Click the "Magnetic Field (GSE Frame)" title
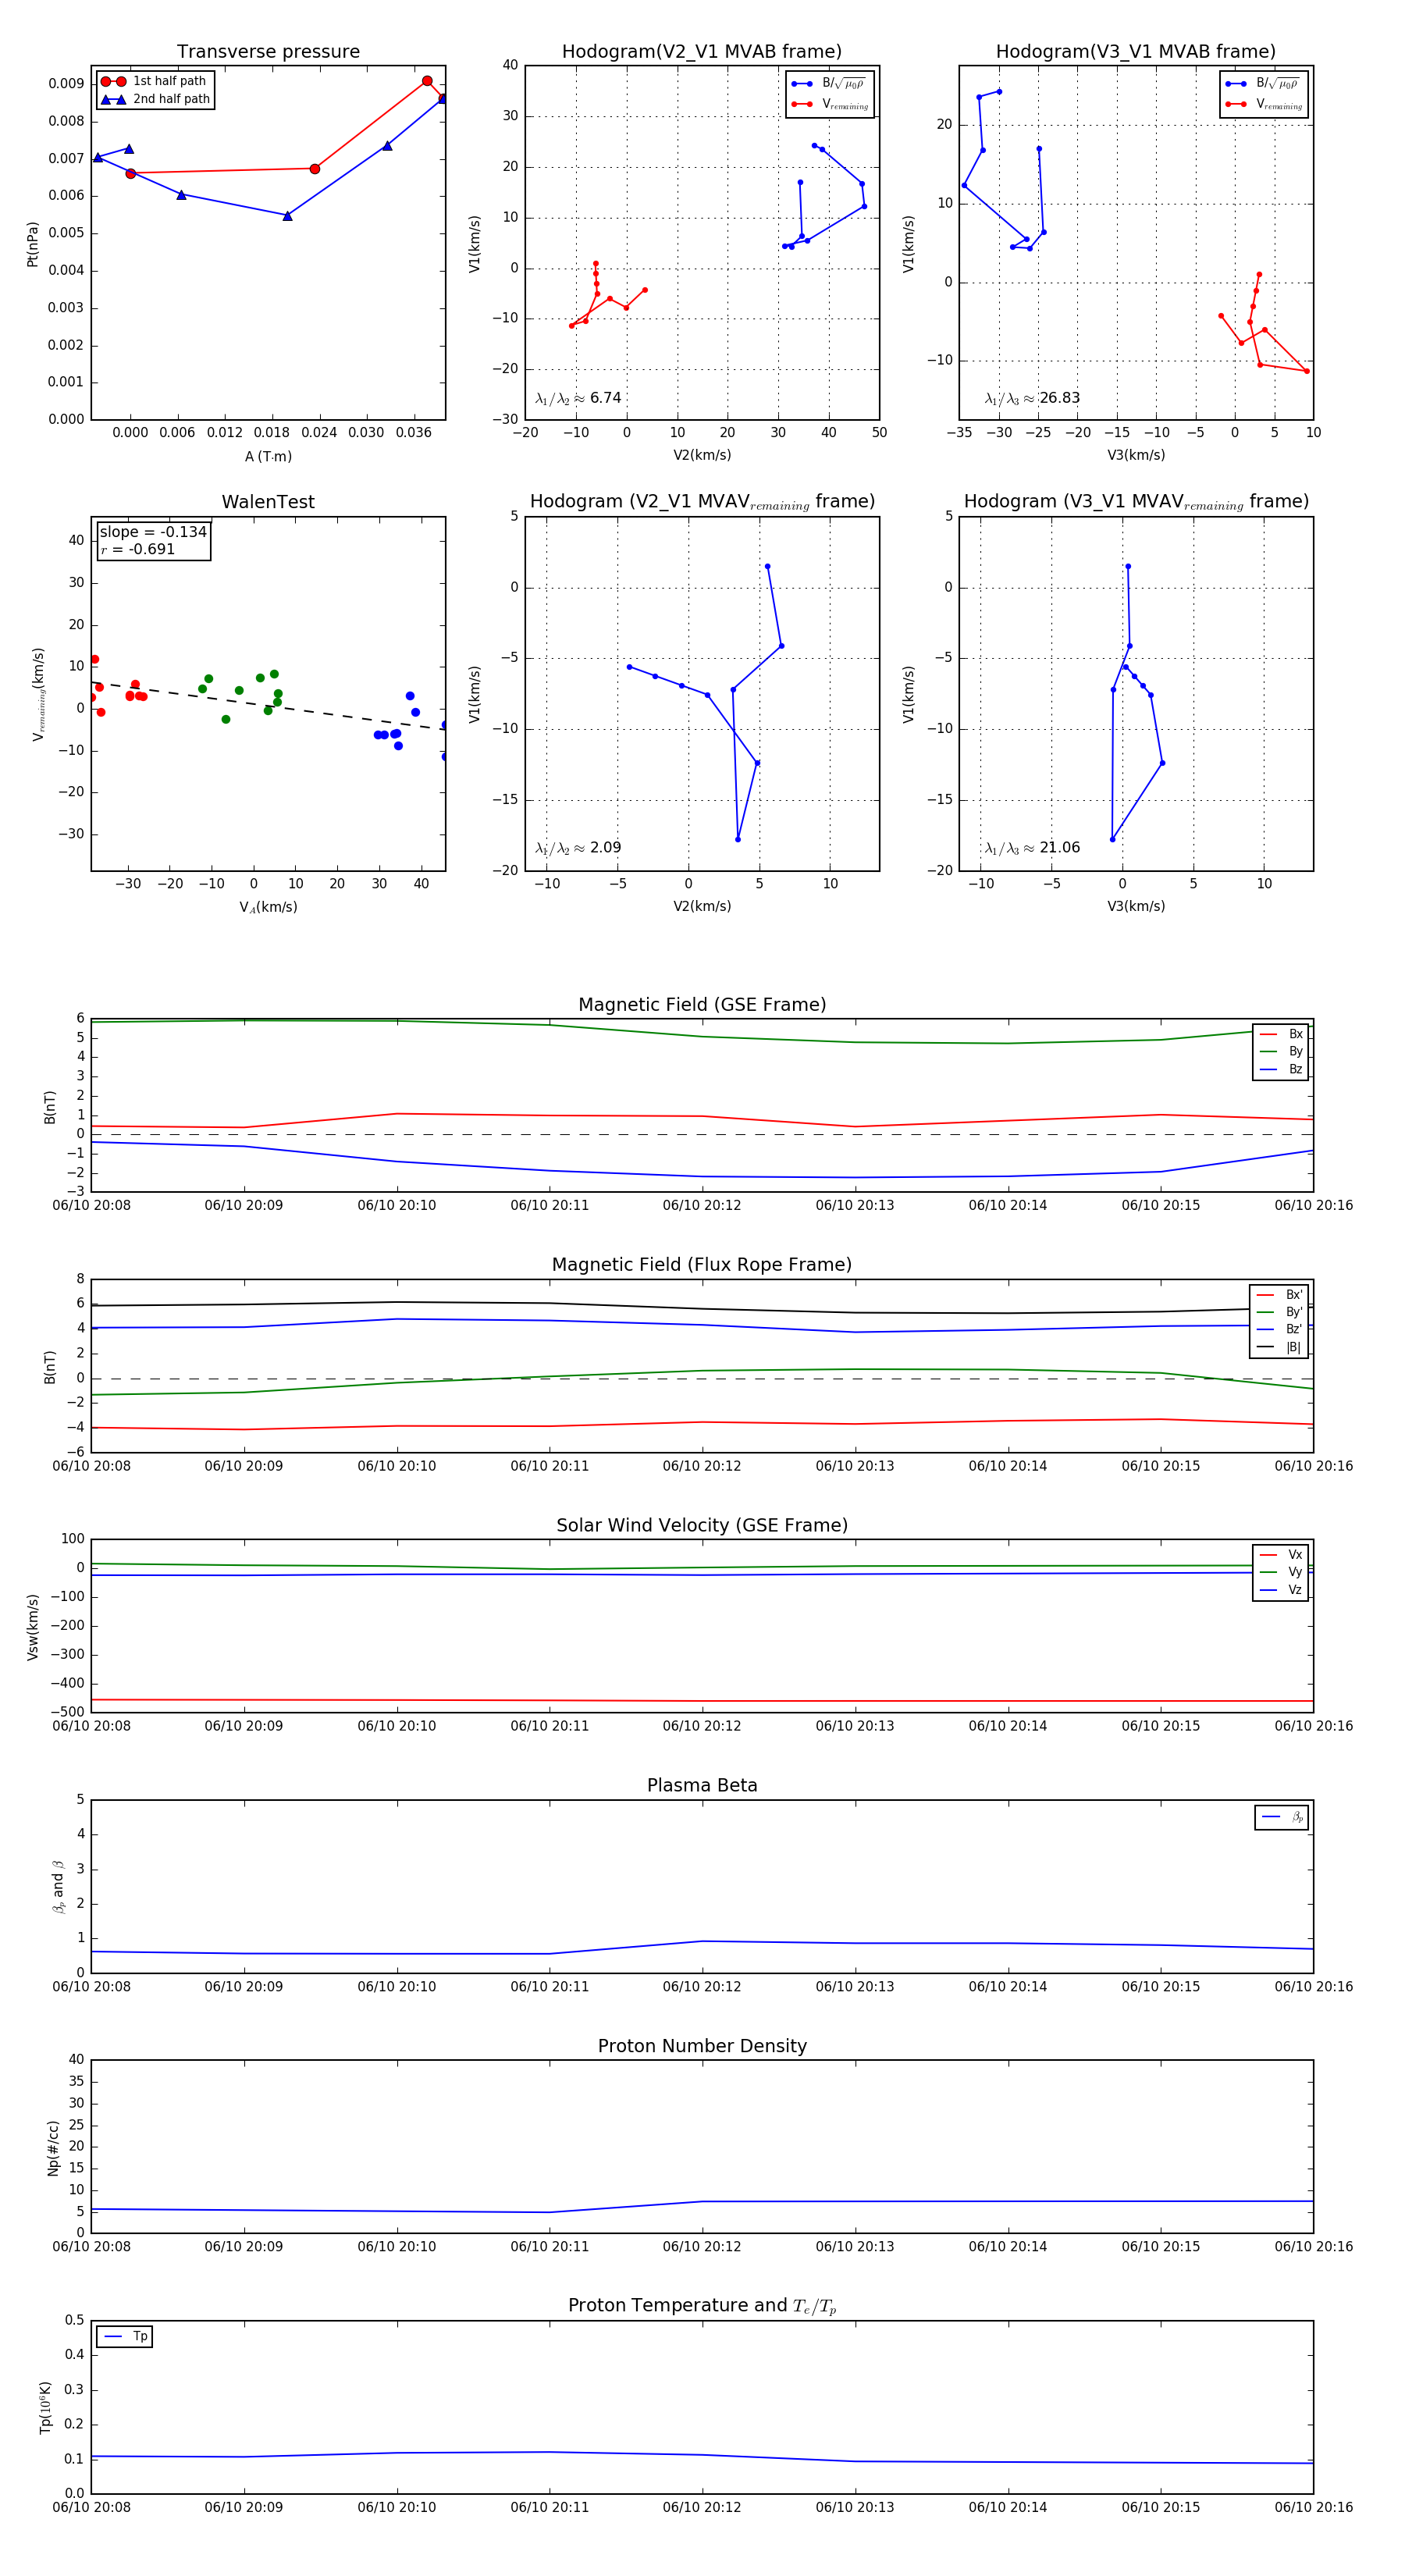 (702, 1005)
